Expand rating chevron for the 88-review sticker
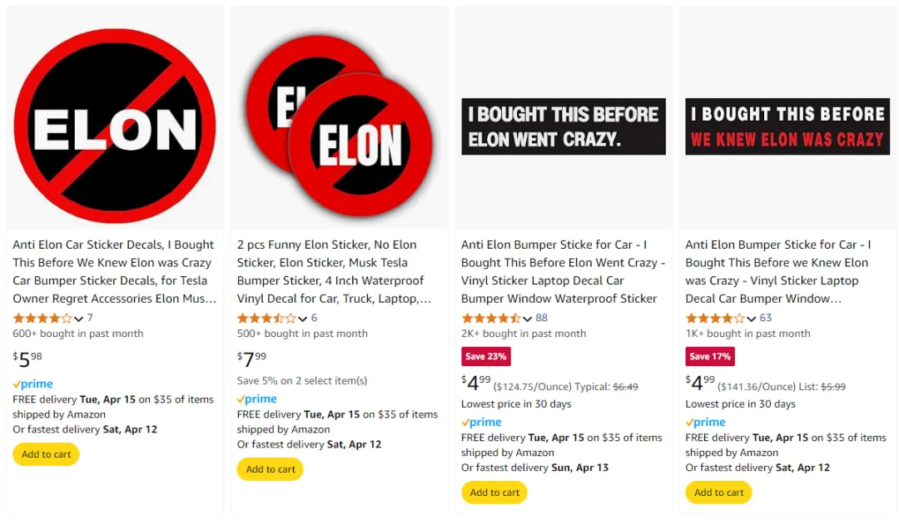 tap(528, 319)
